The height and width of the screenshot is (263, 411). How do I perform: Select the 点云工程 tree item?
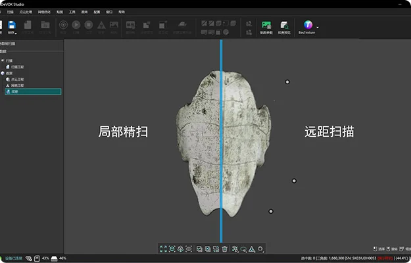click(17, 79)
